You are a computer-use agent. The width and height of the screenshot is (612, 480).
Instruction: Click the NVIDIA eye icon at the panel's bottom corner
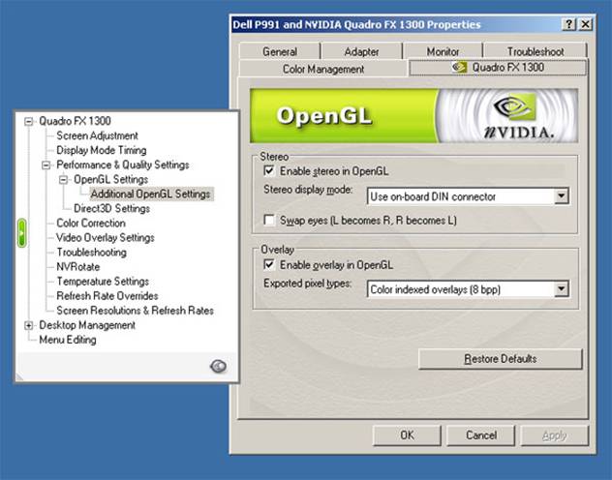pyautogui.click(x=218, y=366)
